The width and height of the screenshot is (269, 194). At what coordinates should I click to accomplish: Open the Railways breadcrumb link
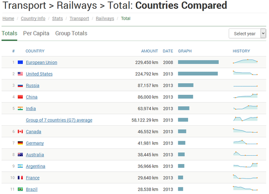[x=105, y=18]
